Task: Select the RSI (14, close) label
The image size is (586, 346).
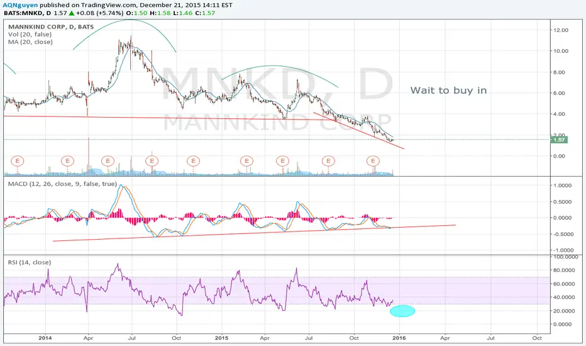Action: click(x=30, y=262)
